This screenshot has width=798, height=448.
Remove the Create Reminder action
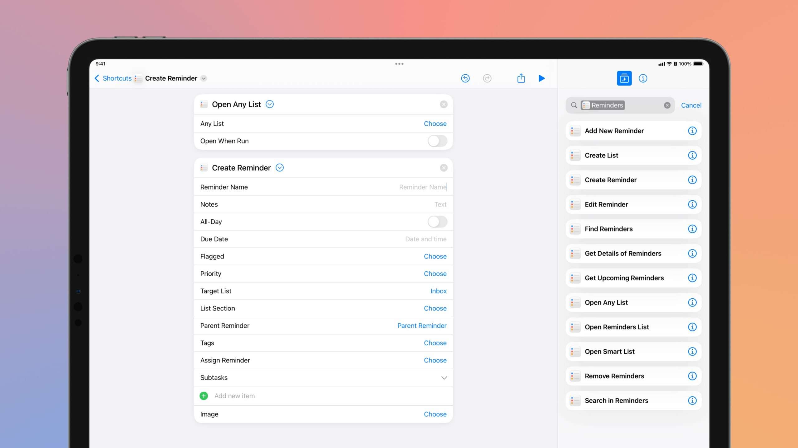[444, 168]
